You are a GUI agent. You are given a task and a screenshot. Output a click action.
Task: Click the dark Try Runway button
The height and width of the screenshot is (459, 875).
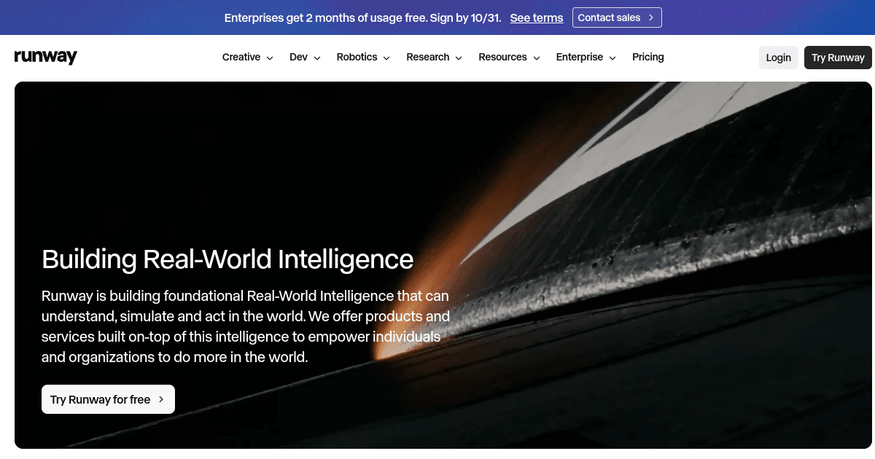point(838,58)
